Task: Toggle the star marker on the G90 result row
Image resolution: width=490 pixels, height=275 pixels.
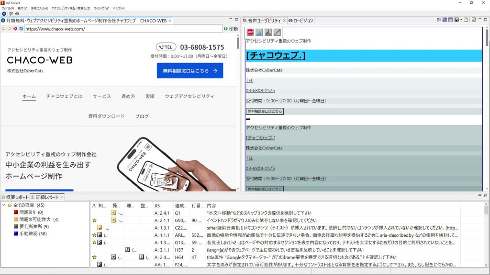Action: click(94, 220)
